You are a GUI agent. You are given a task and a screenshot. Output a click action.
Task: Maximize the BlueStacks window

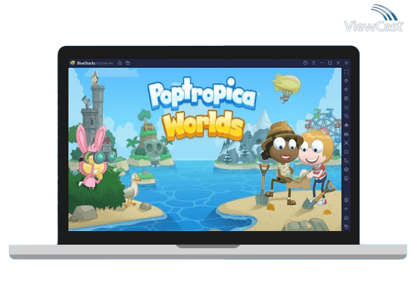[330, 63]
